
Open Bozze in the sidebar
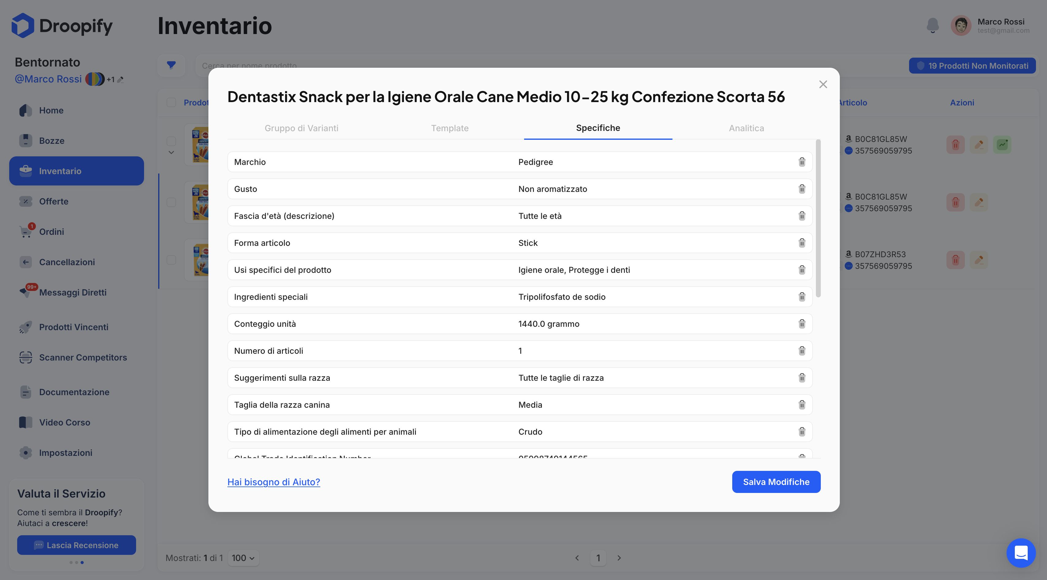[x=76, y=141]
